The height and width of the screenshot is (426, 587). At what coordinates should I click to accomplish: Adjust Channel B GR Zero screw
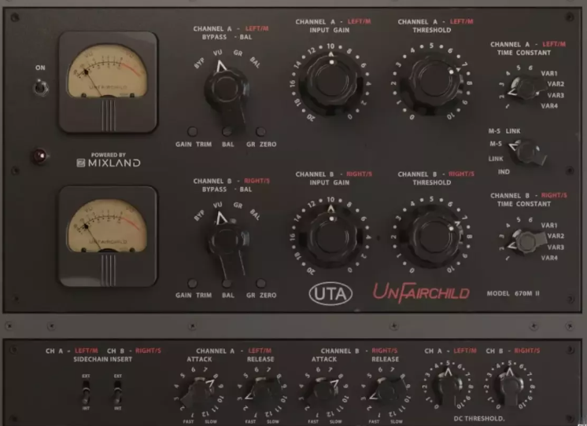[260, 283]
